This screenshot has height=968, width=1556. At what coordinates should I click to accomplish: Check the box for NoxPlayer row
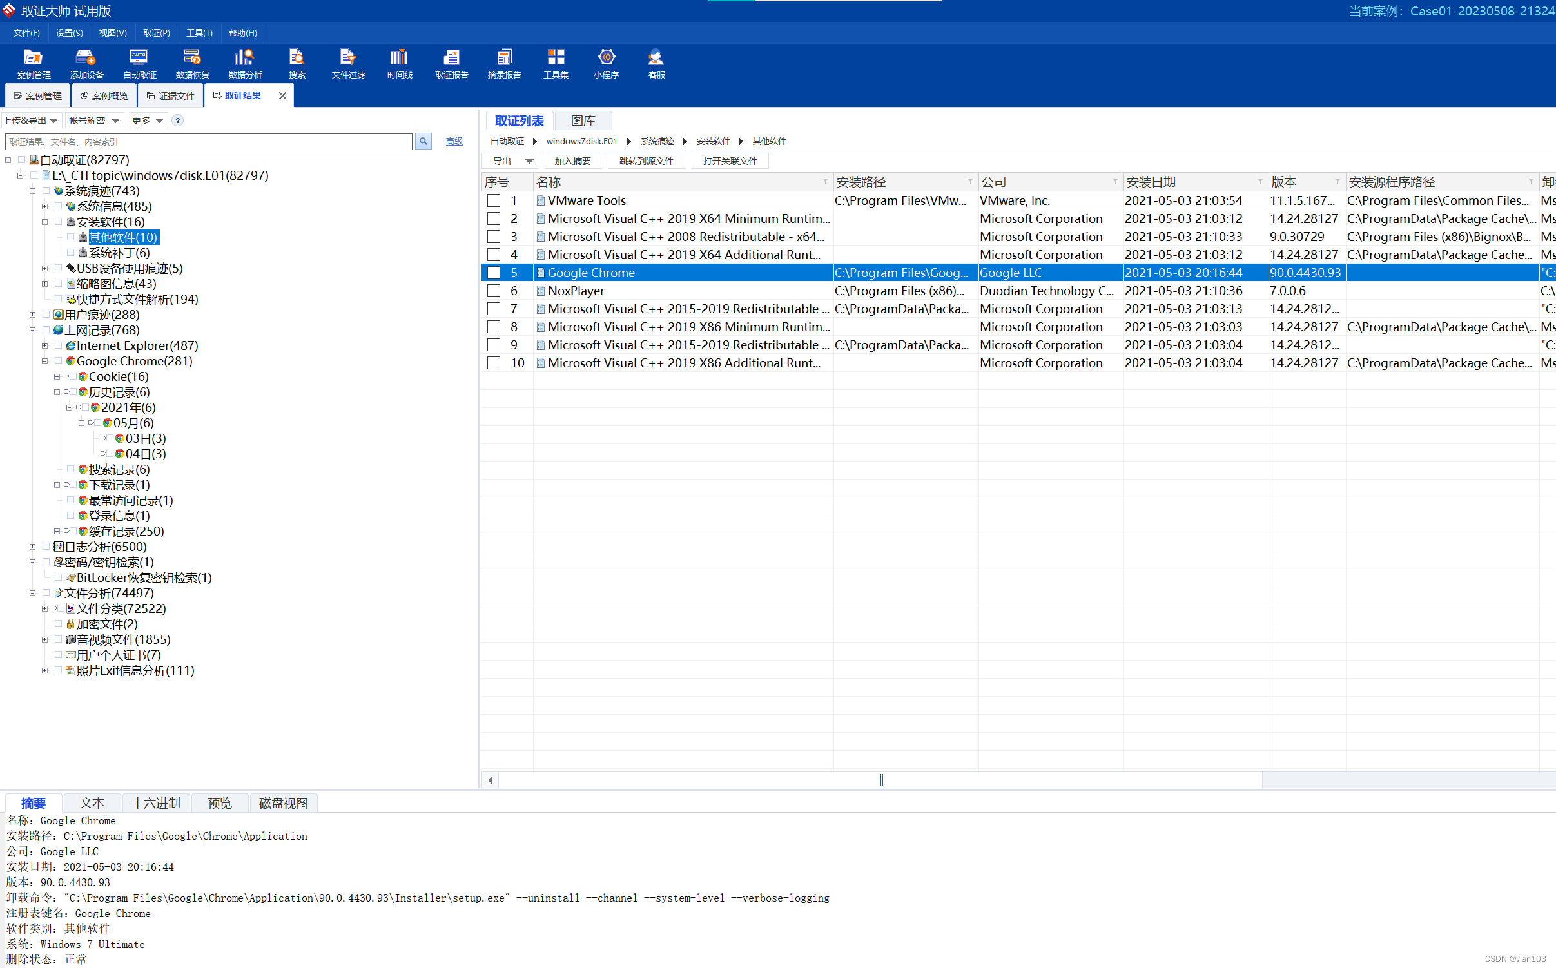point(494,291)
